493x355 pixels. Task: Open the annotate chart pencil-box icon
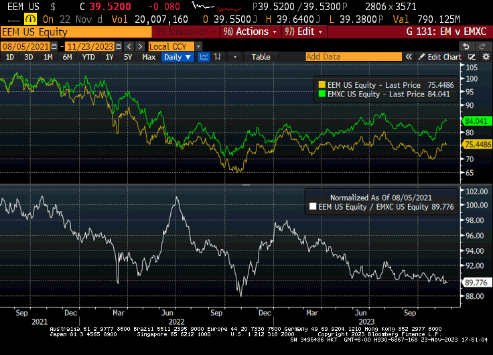click(472, 57)
